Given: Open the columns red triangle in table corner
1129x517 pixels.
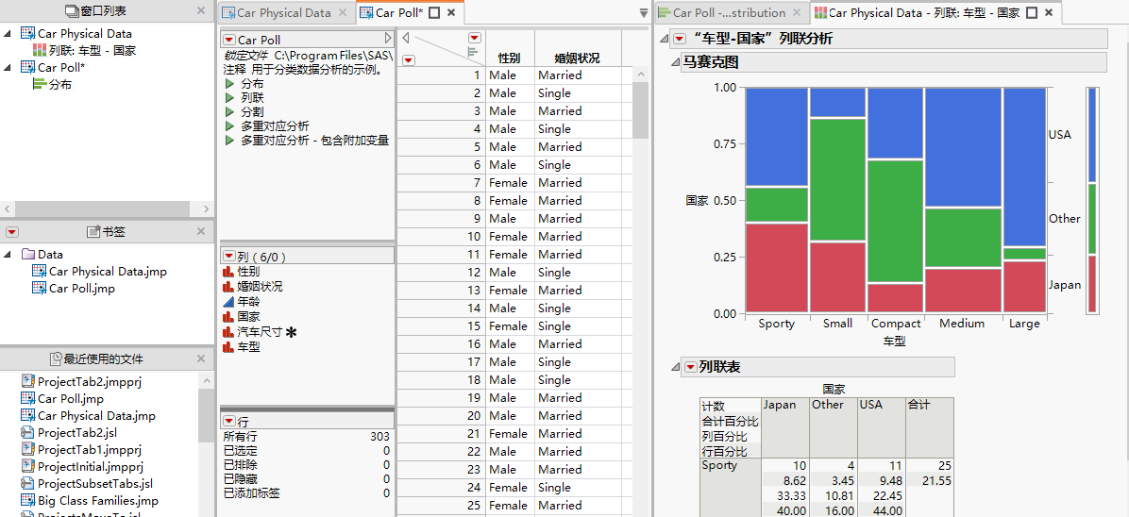Looking at the screenshot, I should pos(475,38).
